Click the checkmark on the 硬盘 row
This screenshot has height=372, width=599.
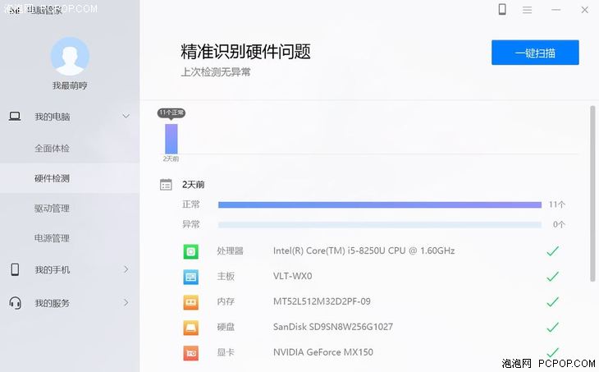[x=552, y=328]
